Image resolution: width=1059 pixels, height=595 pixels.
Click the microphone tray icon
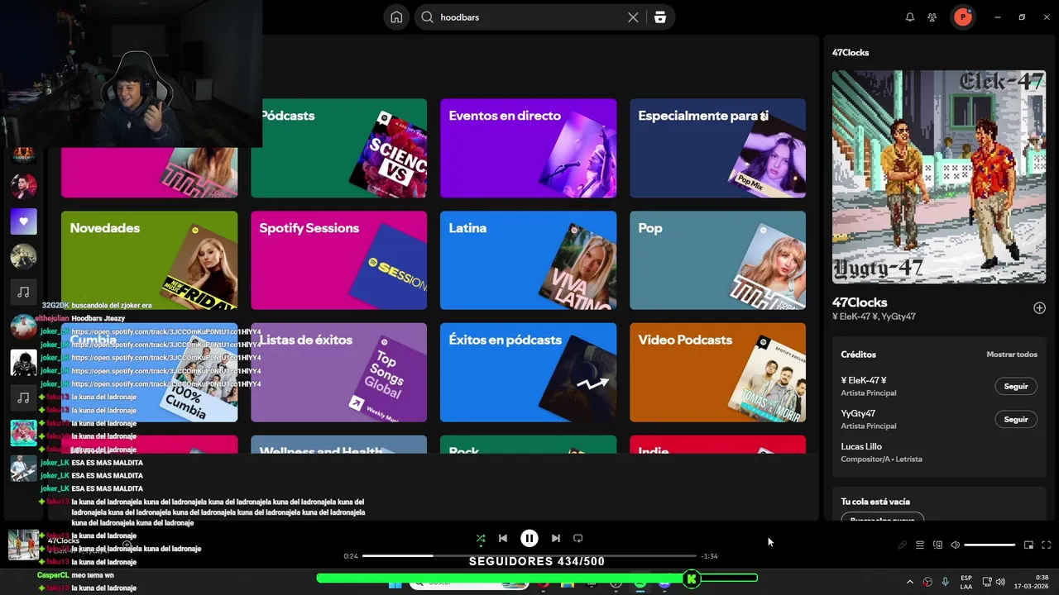945,582
